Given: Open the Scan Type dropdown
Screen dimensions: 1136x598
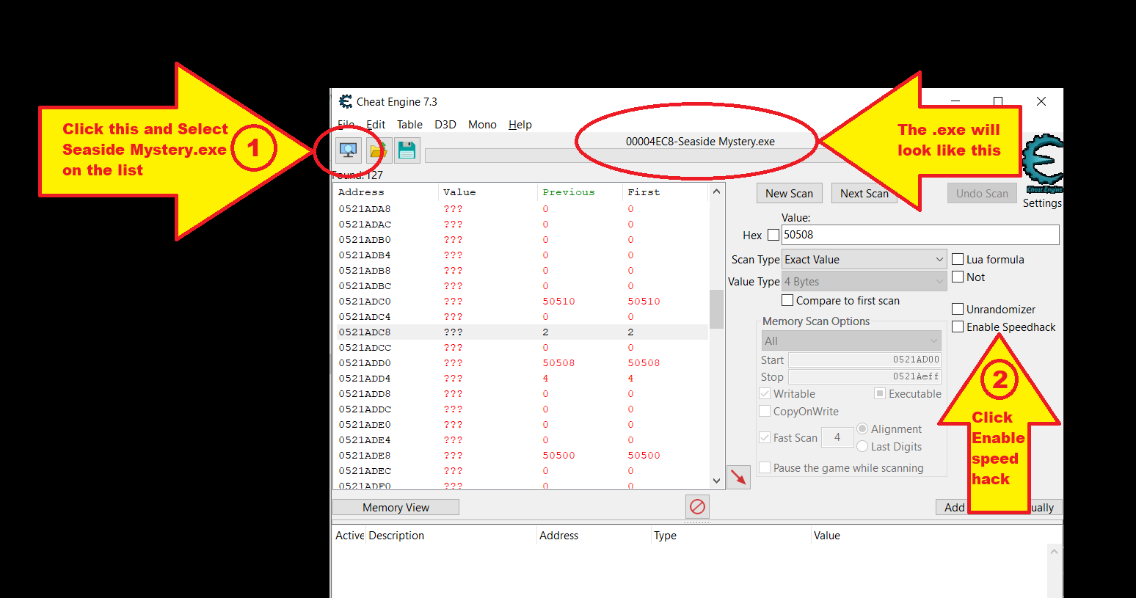Looking at the screenshot, I should pos(864,260).
